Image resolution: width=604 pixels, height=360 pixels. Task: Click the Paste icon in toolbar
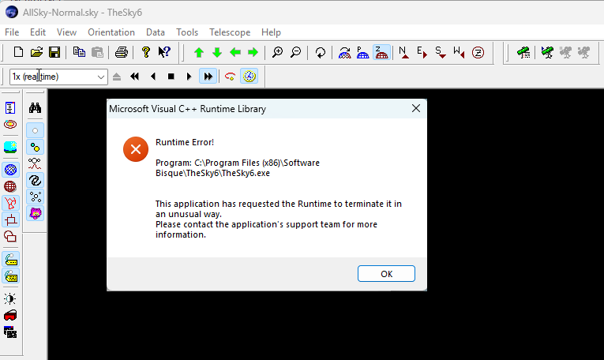[97, 52]
